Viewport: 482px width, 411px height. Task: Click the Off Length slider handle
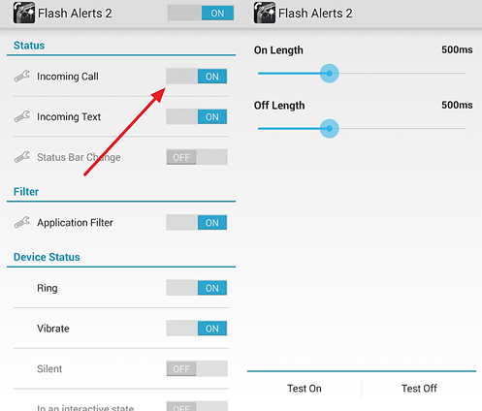coord(330,129)
